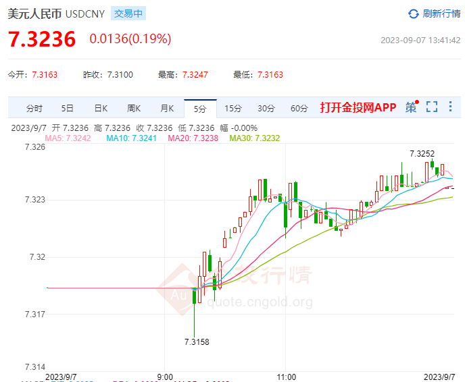
Task: Toggle the MA10 moving average label
Action: 131,138
